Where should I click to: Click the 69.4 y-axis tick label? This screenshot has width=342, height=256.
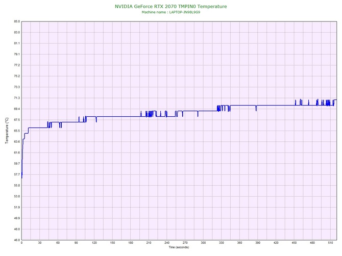tap(17, 109)
